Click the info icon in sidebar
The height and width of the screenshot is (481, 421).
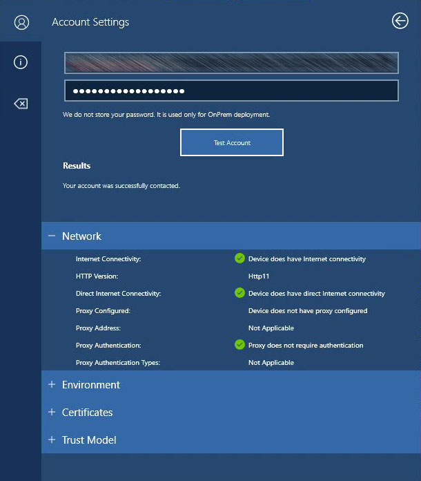point(21,62)
